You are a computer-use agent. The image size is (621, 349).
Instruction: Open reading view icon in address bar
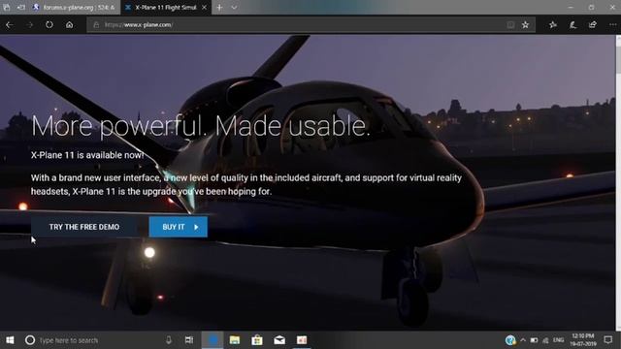tap(510, 25)
